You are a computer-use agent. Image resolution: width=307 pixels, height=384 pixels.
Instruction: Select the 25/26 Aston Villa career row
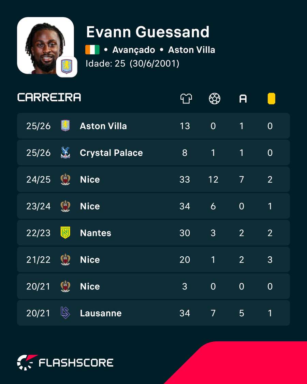[153, 126]
